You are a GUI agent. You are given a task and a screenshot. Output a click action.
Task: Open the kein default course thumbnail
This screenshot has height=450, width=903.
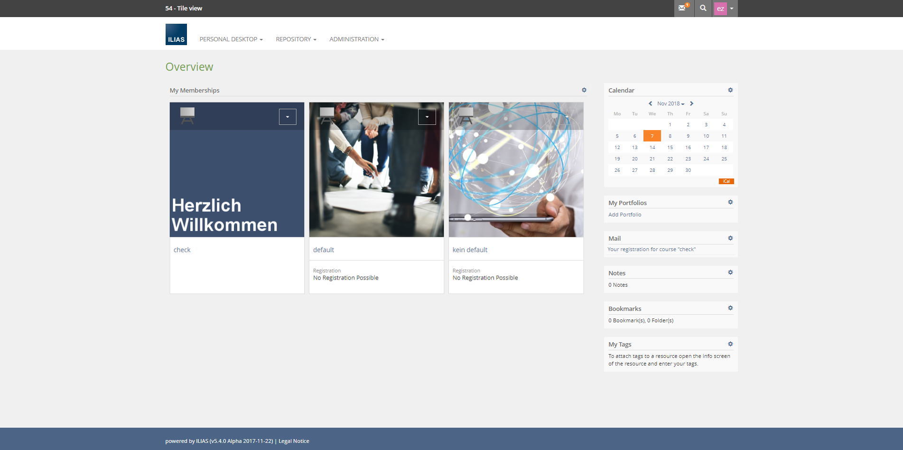(516, 180)
